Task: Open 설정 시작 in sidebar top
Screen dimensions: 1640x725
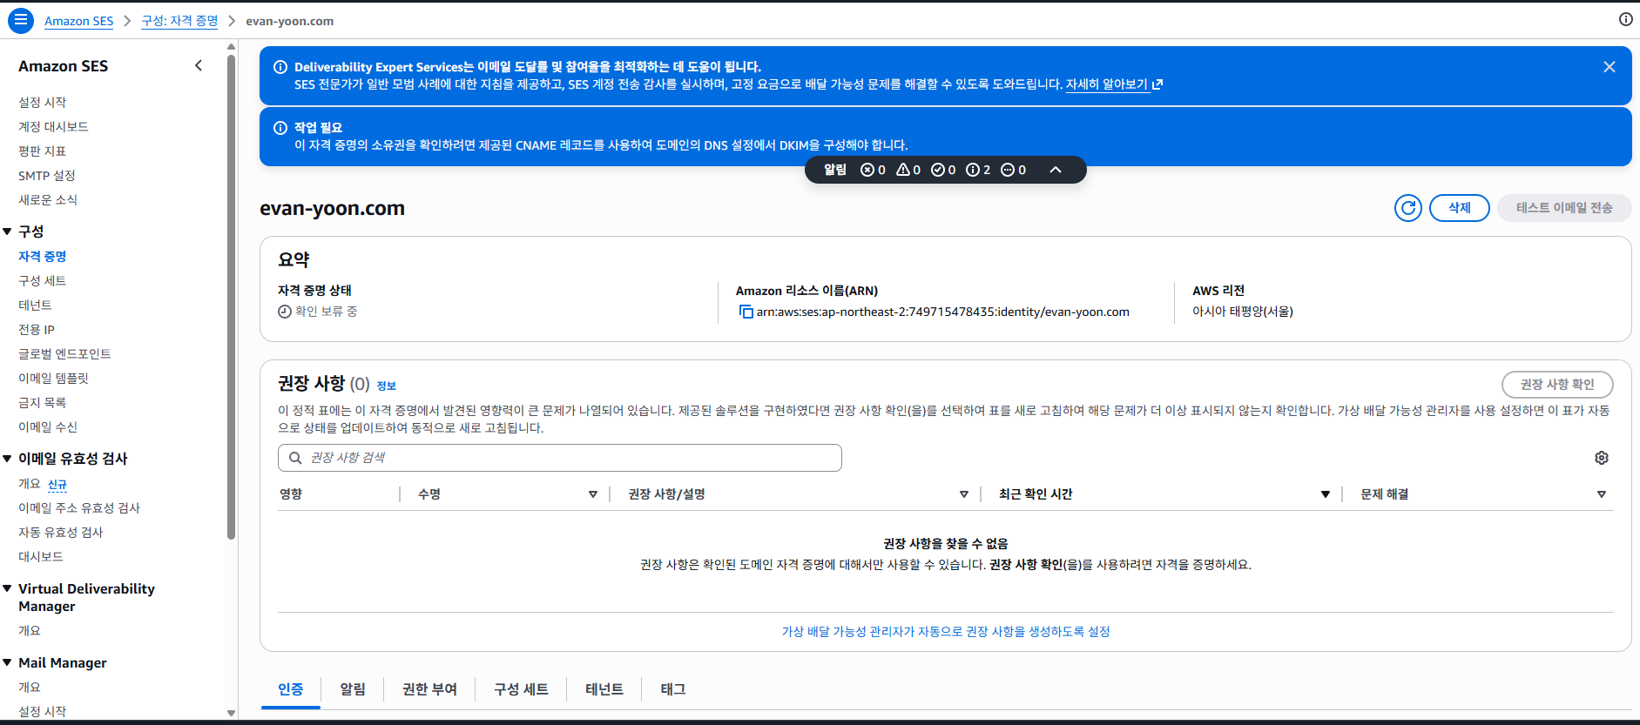Action: coord(43,103)
